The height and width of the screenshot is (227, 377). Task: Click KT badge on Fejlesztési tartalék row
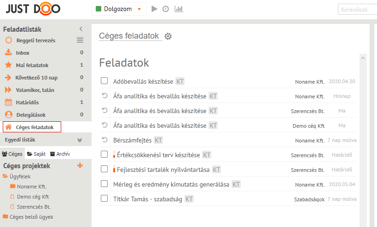pos(216,170)
